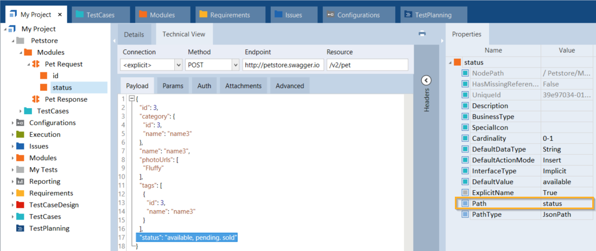The height and width of the screenshot is (251, 596).
Task: Switch to the Params tab
Action: click(x=173, y=86)
